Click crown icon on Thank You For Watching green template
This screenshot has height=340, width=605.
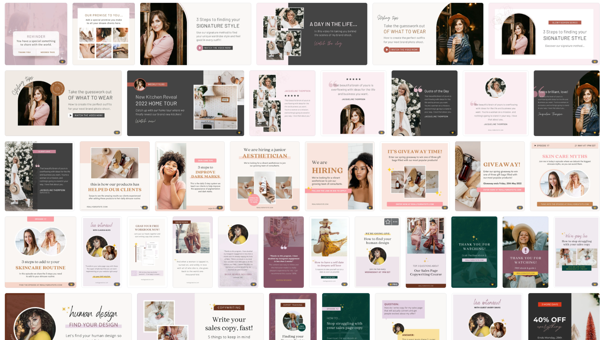[492, 284]
